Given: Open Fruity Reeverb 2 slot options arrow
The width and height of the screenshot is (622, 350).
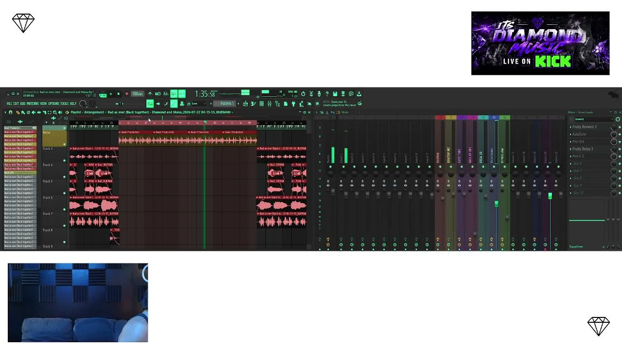Looking at the screenshot, I should [571, 127].
